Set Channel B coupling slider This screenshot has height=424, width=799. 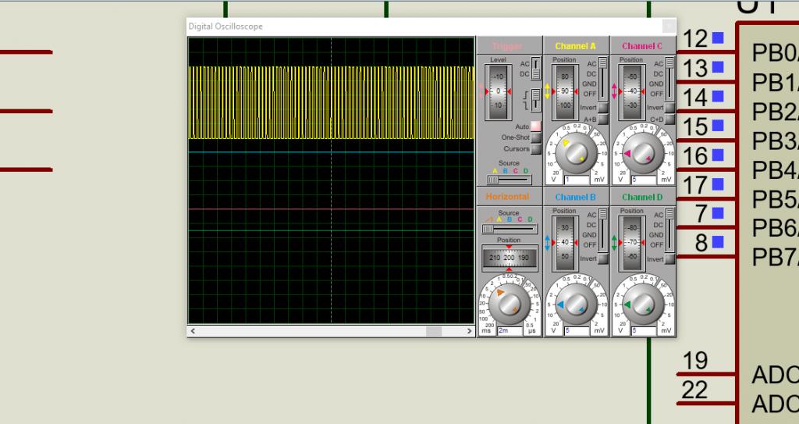(603, 230)
